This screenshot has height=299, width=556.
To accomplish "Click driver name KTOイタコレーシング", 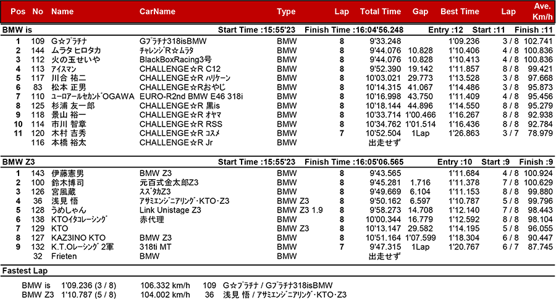I will point(79,219).
